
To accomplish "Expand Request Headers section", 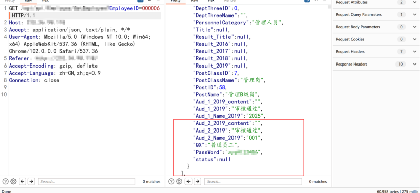I will click(414, 52).
